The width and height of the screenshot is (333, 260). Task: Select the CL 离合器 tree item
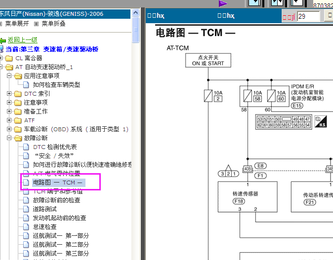[x=29, y=58]
